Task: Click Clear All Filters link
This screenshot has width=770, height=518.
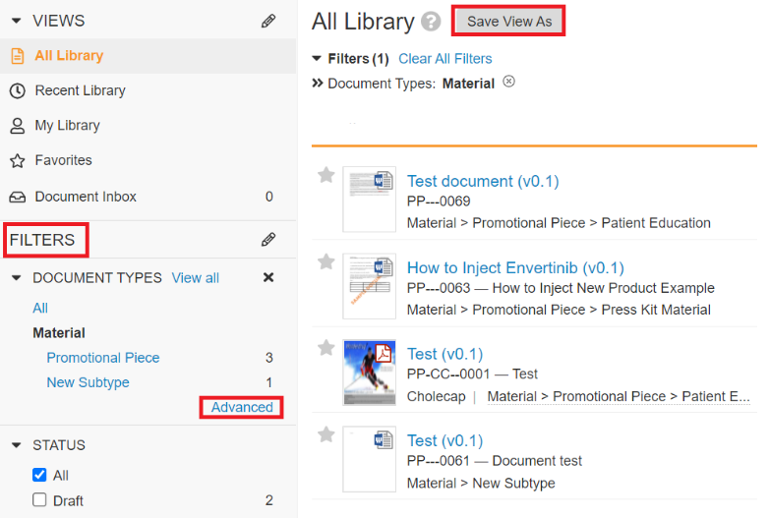Action: click(x=444, y=59)
